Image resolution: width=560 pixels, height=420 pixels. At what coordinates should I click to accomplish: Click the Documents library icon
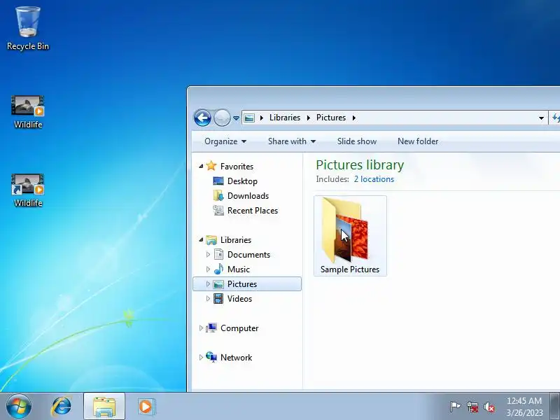click(x=218, y=255)
